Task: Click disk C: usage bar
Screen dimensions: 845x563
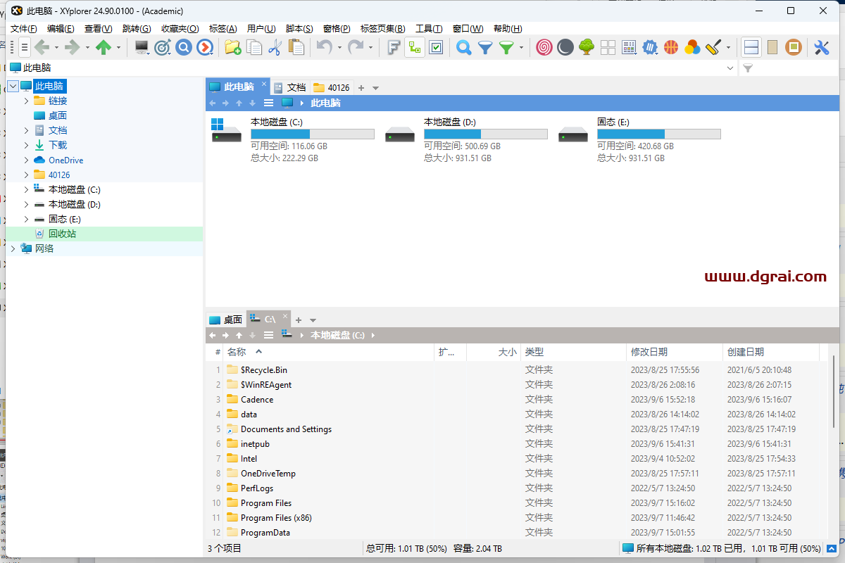Action: 312,134
